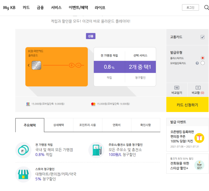Click the 100원/L 청구할인 text

(x=122, y=155)
